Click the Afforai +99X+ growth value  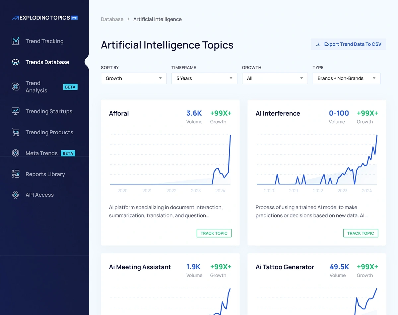[221, 113]
